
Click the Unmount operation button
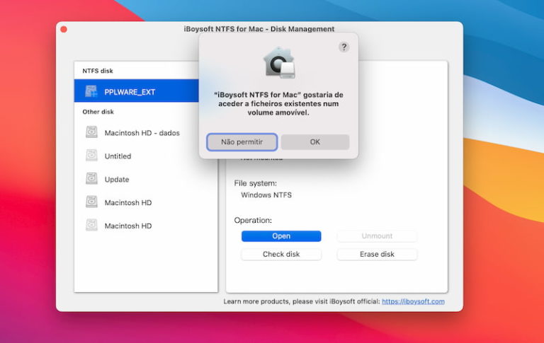click(377, 236)
